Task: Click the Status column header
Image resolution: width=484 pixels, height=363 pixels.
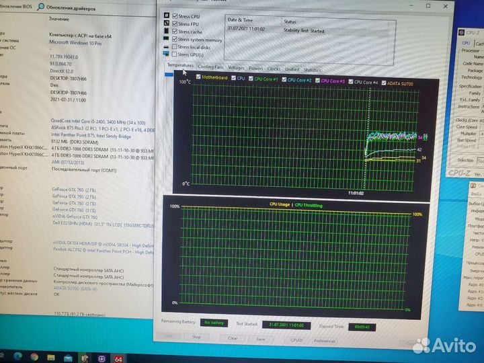Action: pyautogui.click(x=290, y=22)
